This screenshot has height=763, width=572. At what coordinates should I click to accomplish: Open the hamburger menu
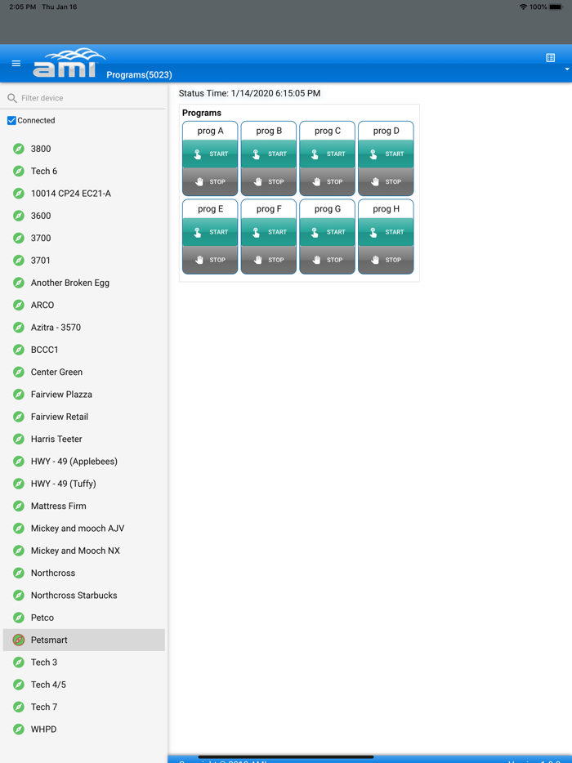coord(16,63)
